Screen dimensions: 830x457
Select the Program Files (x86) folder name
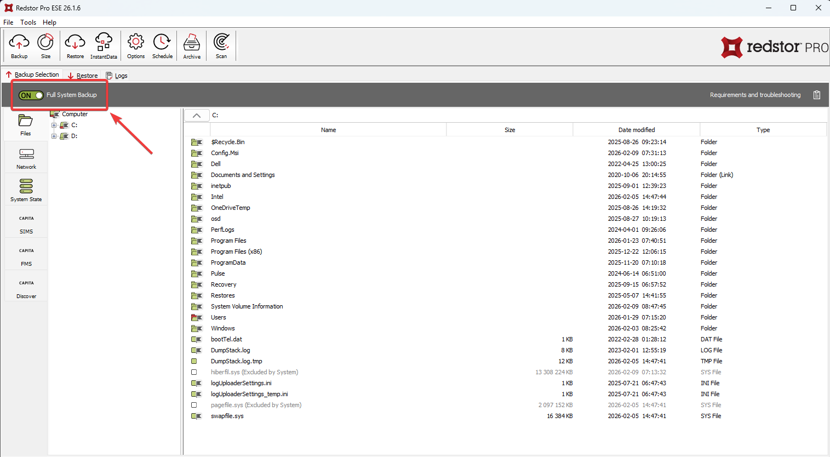click(236, 252)
